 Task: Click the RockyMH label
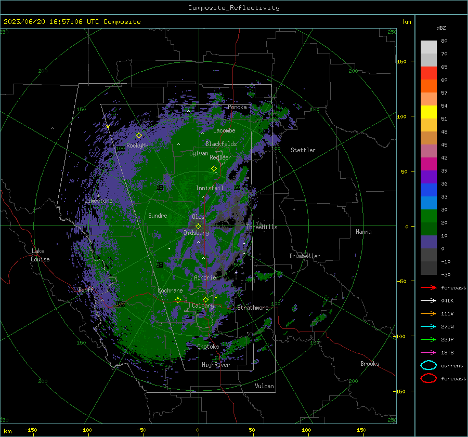137,145
